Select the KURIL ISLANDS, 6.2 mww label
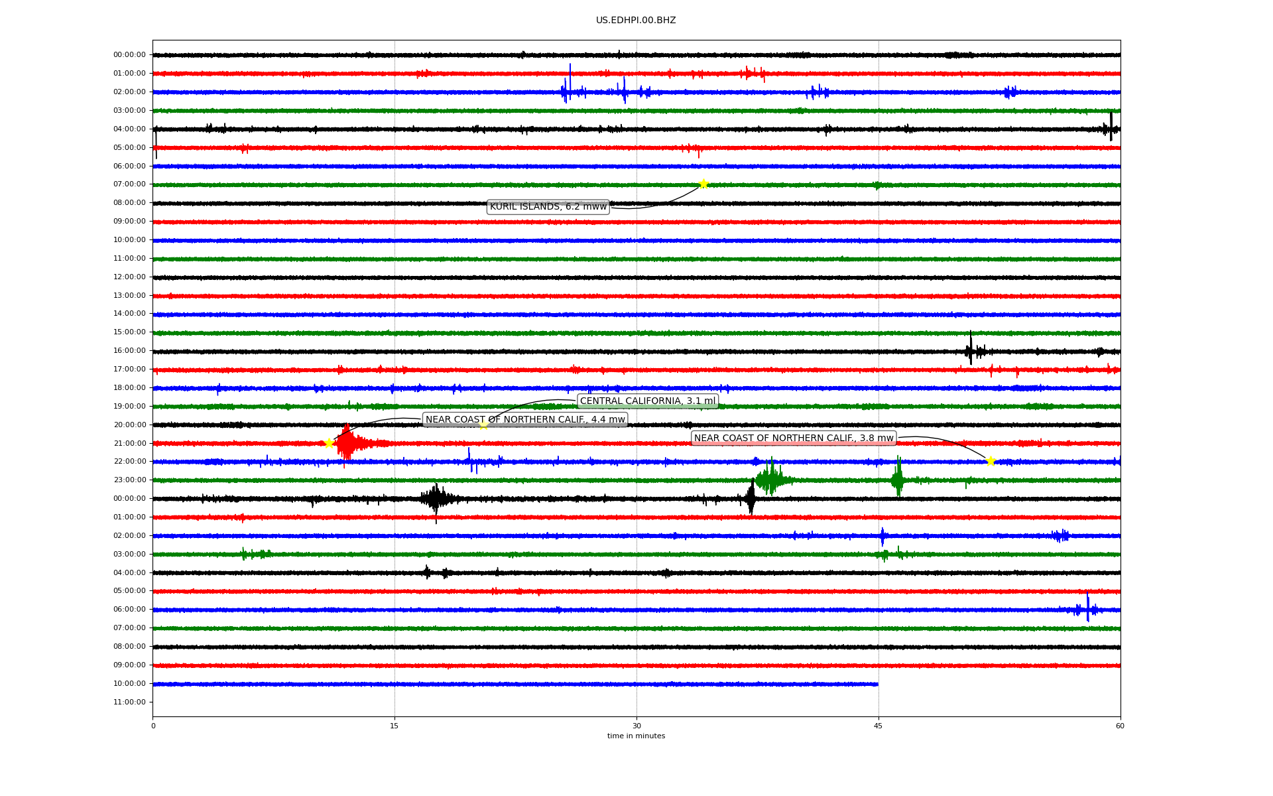 pyautogui.click(x=548, y=207)
